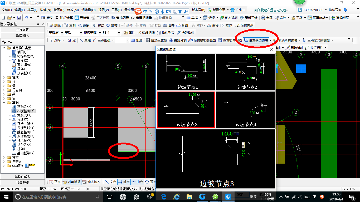The image size is (360, 202).
Task: Click 局部三维 partial 3D view
Action: tap(249, 18)
